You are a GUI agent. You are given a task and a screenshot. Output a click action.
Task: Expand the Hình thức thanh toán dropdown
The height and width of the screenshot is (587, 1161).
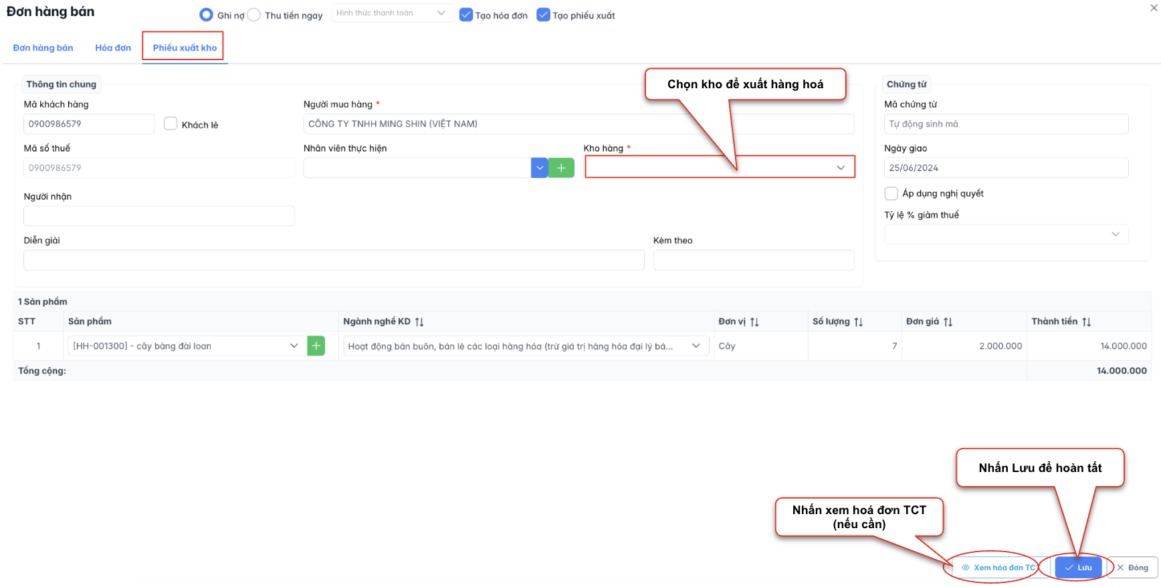pos(392,13)
